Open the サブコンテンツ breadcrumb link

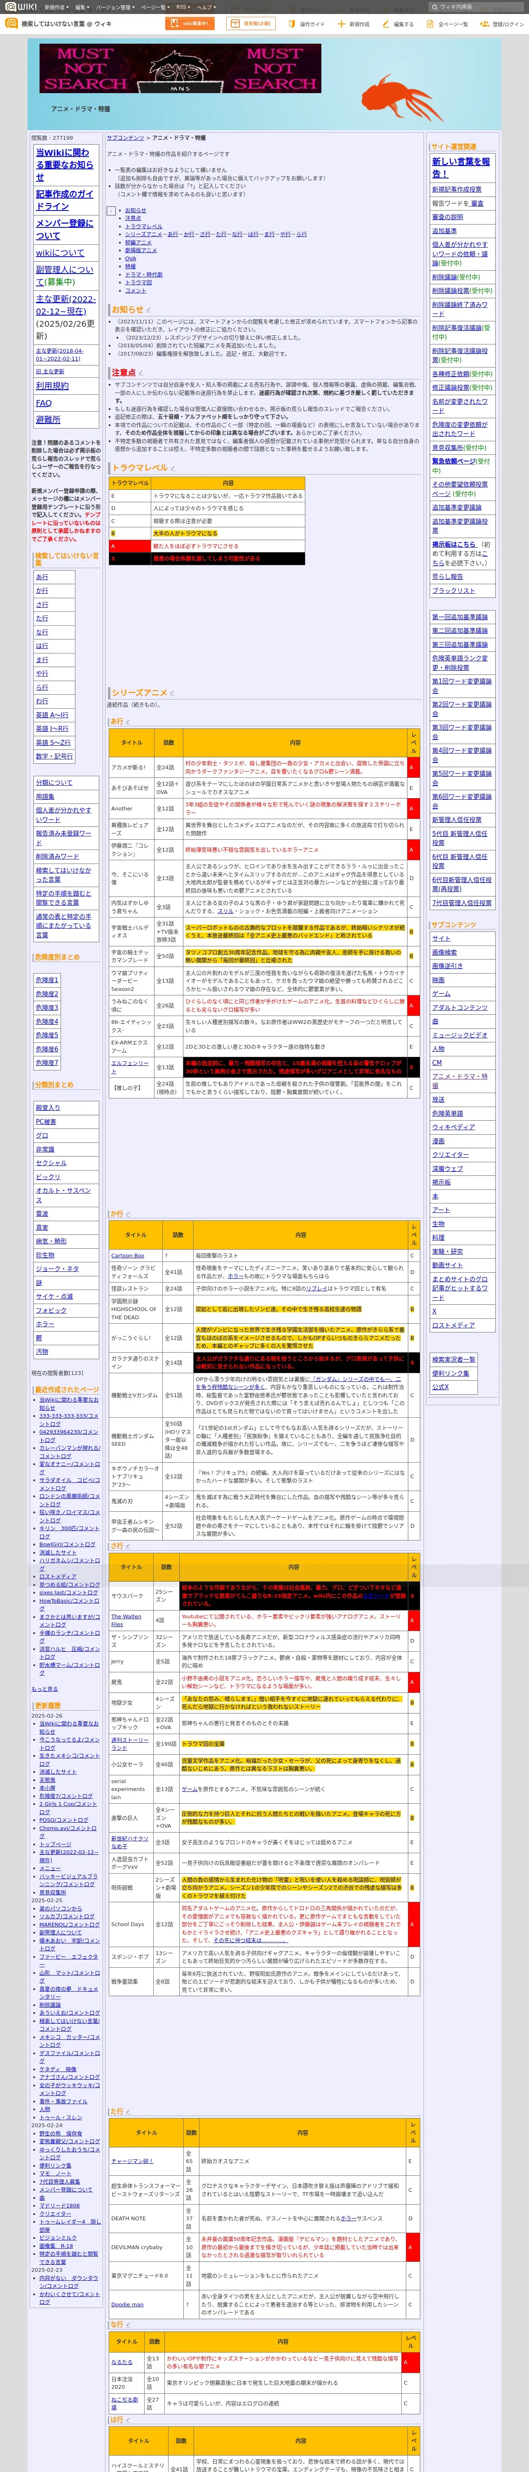(126, 138)
